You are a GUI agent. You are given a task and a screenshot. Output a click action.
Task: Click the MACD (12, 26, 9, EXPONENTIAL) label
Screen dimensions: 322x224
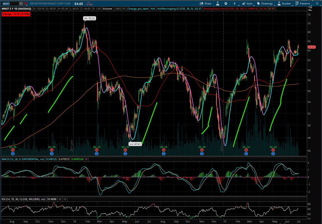tap(23, 159)
